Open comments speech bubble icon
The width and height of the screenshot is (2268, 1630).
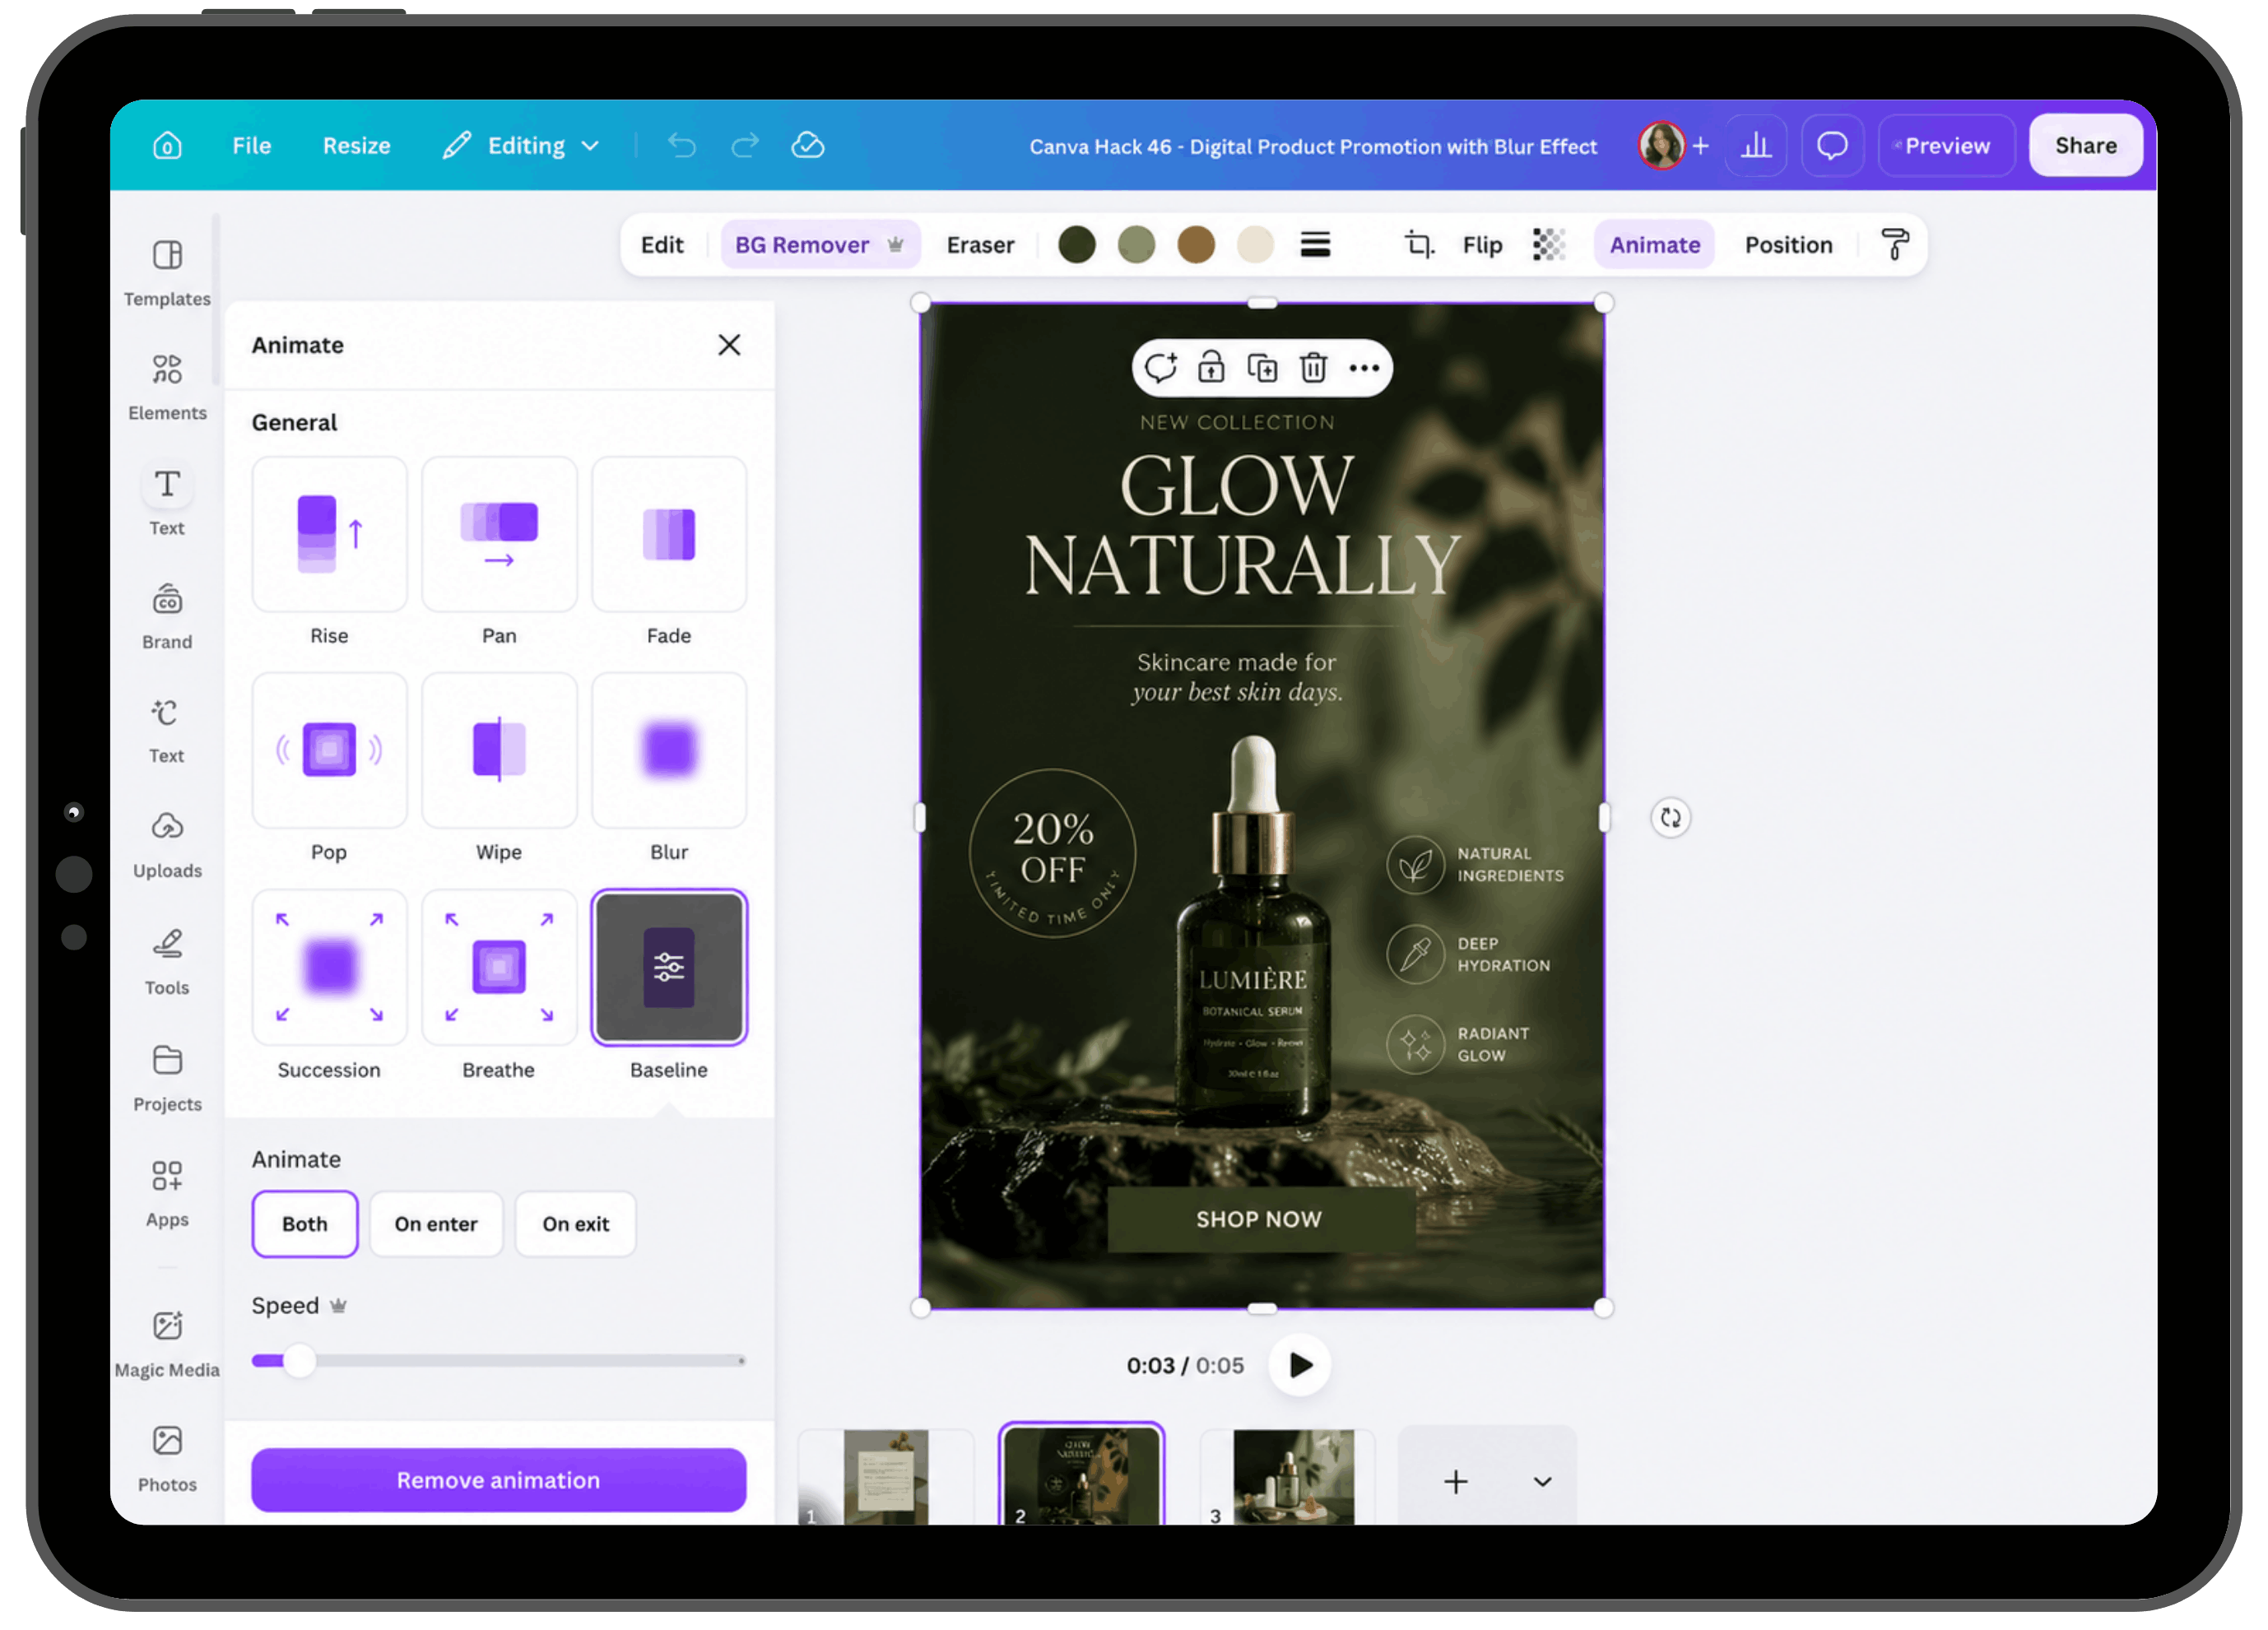click(1832, 146)
